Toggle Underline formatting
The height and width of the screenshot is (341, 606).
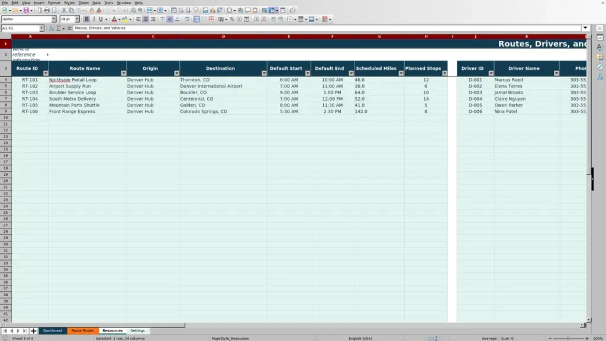pyautogui.click(x=101, y=20)
